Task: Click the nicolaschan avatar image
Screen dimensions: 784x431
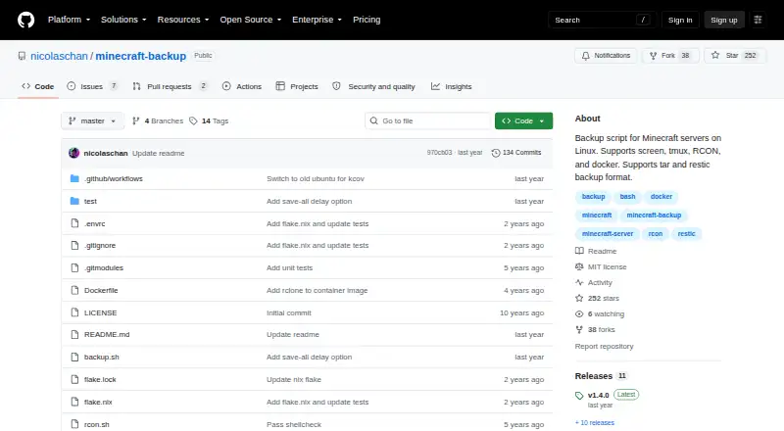Action: pos(74,153)
